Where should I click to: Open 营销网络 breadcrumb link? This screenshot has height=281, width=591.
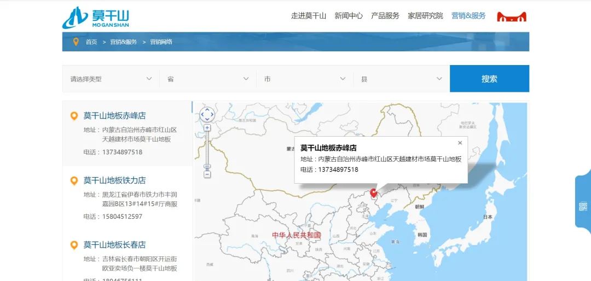pyautogui.click(x=161, y=42)
